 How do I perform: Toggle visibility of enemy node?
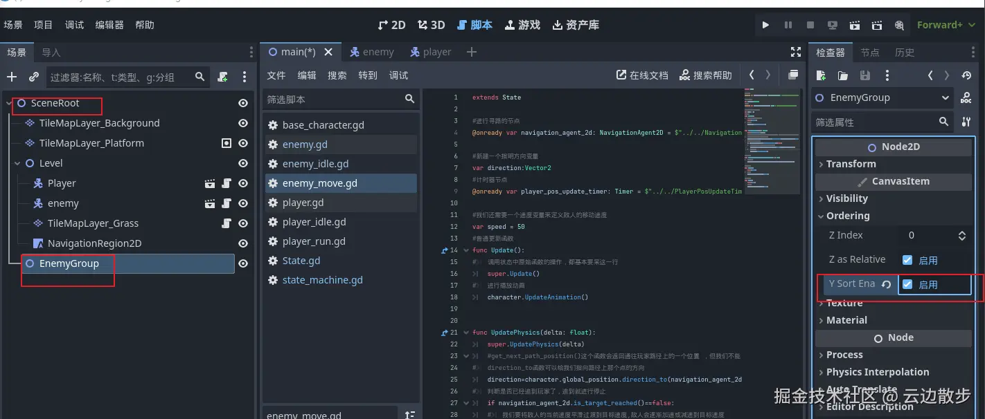tap(243, 203)
